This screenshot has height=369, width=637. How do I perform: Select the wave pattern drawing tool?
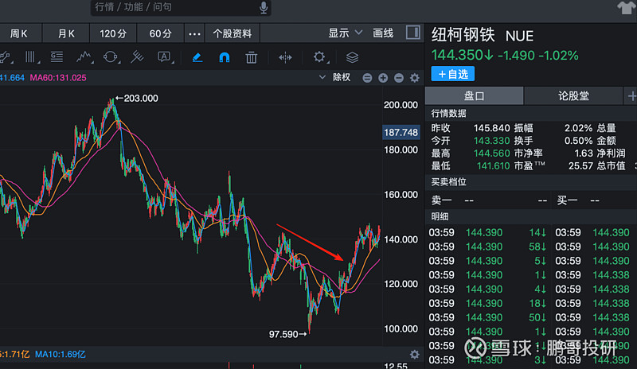click(84, 57)
